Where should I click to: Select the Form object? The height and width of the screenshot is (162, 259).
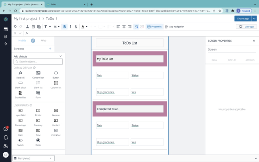tap(38, 95)
